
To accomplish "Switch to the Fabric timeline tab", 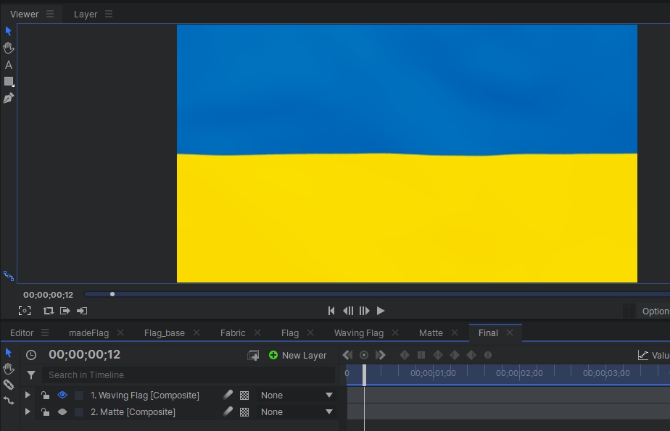I will click(233, 333).
